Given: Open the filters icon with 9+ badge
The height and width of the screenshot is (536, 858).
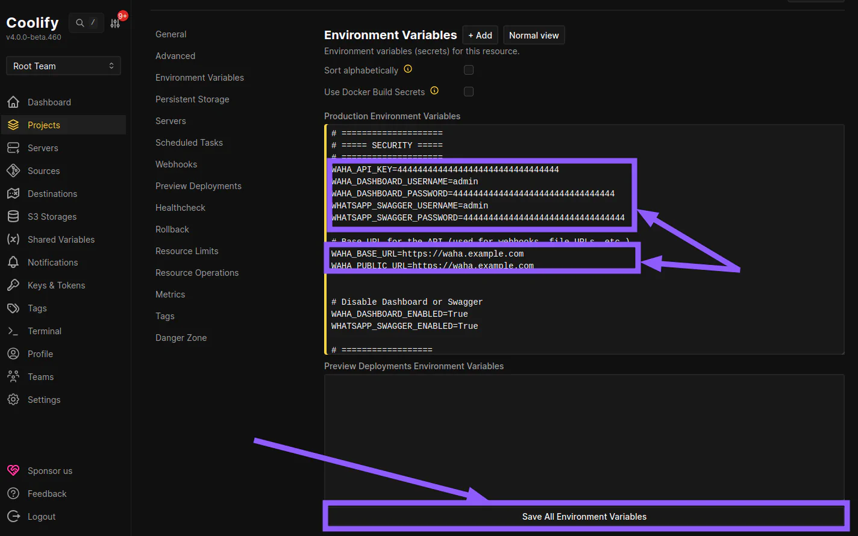Looking at the screenshot, I should [x=114, y=22].
